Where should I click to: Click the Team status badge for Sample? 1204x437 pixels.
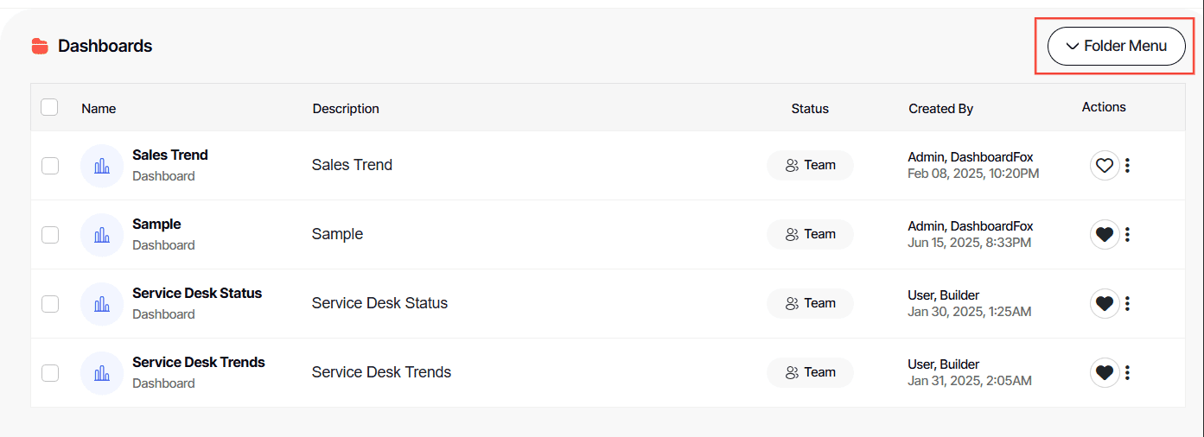[810, 234]
